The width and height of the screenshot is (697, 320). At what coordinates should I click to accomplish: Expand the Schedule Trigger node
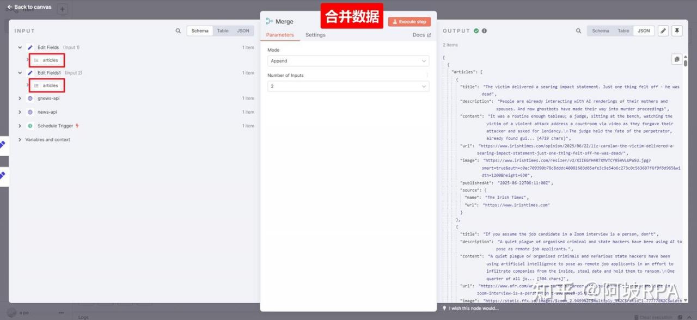tap(20, 126)
